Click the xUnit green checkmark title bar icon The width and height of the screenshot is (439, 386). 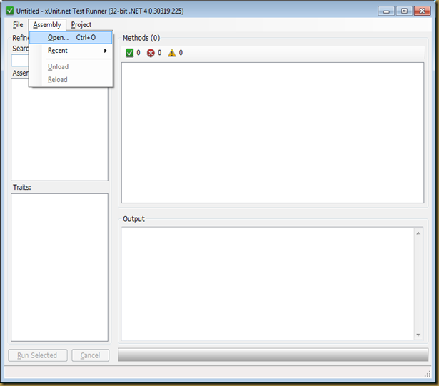[x=10, y=11]
